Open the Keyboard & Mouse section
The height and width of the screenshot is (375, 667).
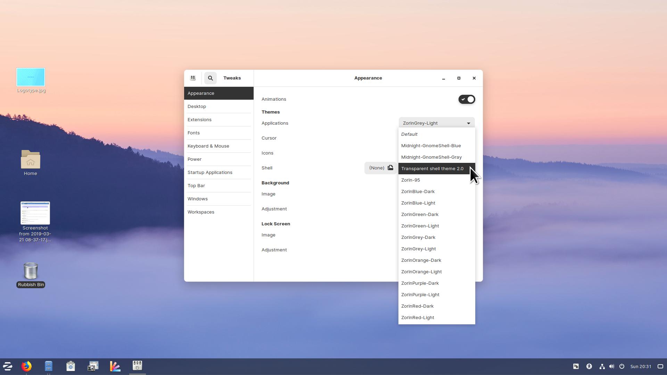tap(208, 146)
